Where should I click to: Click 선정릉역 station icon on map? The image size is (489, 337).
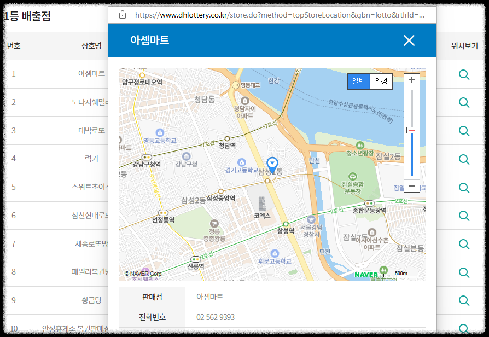point(163,213)
